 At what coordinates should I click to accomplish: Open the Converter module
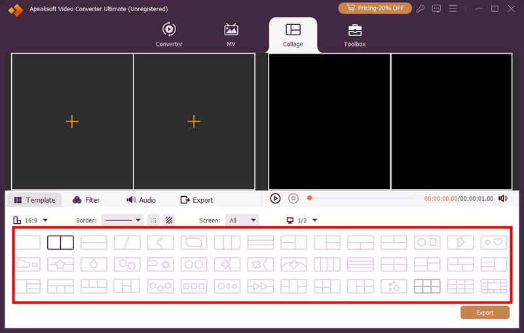click(169, 35)
